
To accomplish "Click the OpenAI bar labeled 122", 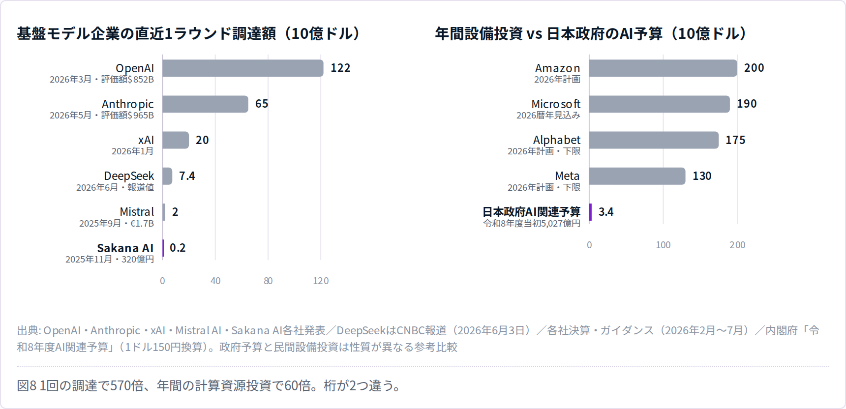I will pyautogui.click(x=243, y=68).
